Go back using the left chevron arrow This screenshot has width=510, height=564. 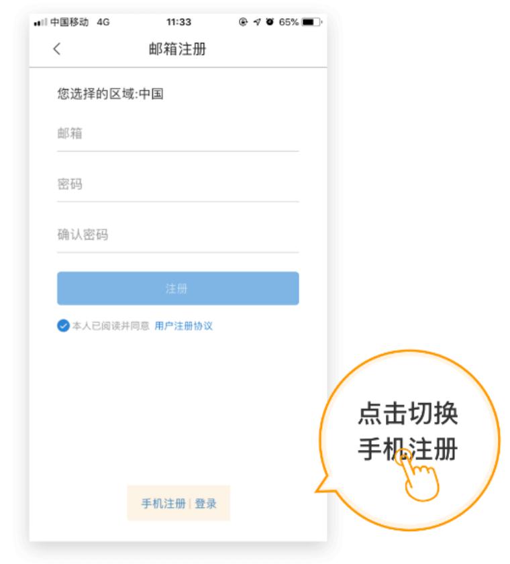click(57, 49)
